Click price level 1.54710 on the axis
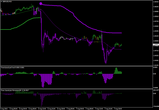Image resolution: width=159 pixels, height=110 pixels. (156, 51)
